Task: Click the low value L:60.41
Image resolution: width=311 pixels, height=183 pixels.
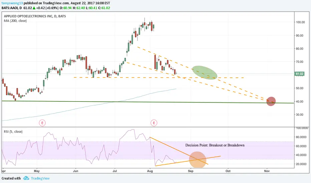Action: tap(91, 8)
